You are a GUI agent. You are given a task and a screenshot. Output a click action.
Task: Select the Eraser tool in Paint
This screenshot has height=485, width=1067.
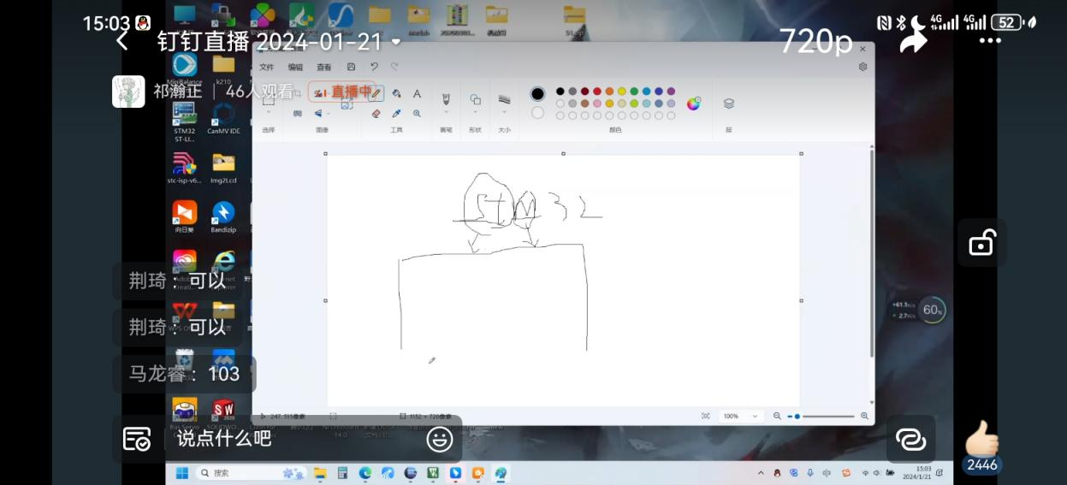point(376,113)
